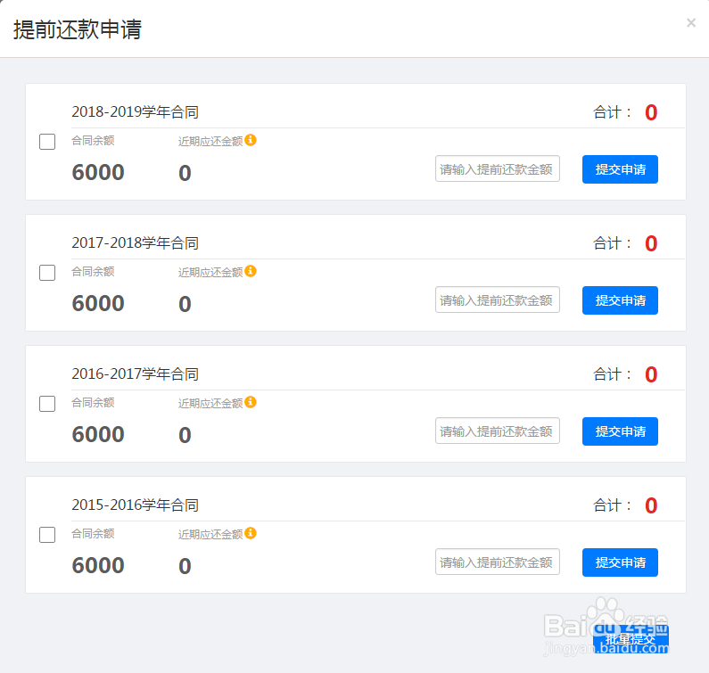
Task: Click the 2017-2018学年合同 title
Action: pyautogui.click(x=136, y=242)
